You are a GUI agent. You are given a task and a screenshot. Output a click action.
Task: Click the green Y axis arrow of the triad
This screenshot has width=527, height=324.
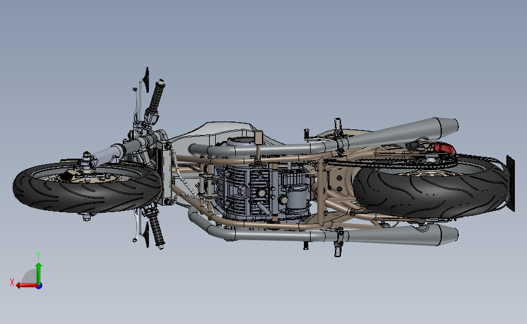point(39,273)
